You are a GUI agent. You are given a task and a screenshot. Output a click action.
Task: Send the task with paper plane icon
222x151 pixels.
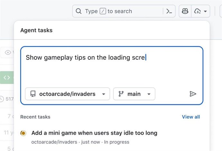pyautogui.click(x=193, y=94)
